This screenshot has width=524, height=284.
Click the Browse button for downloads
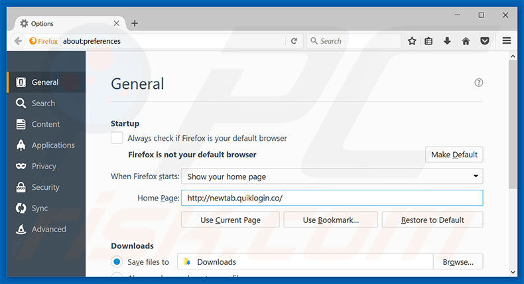tap(458, 261)
